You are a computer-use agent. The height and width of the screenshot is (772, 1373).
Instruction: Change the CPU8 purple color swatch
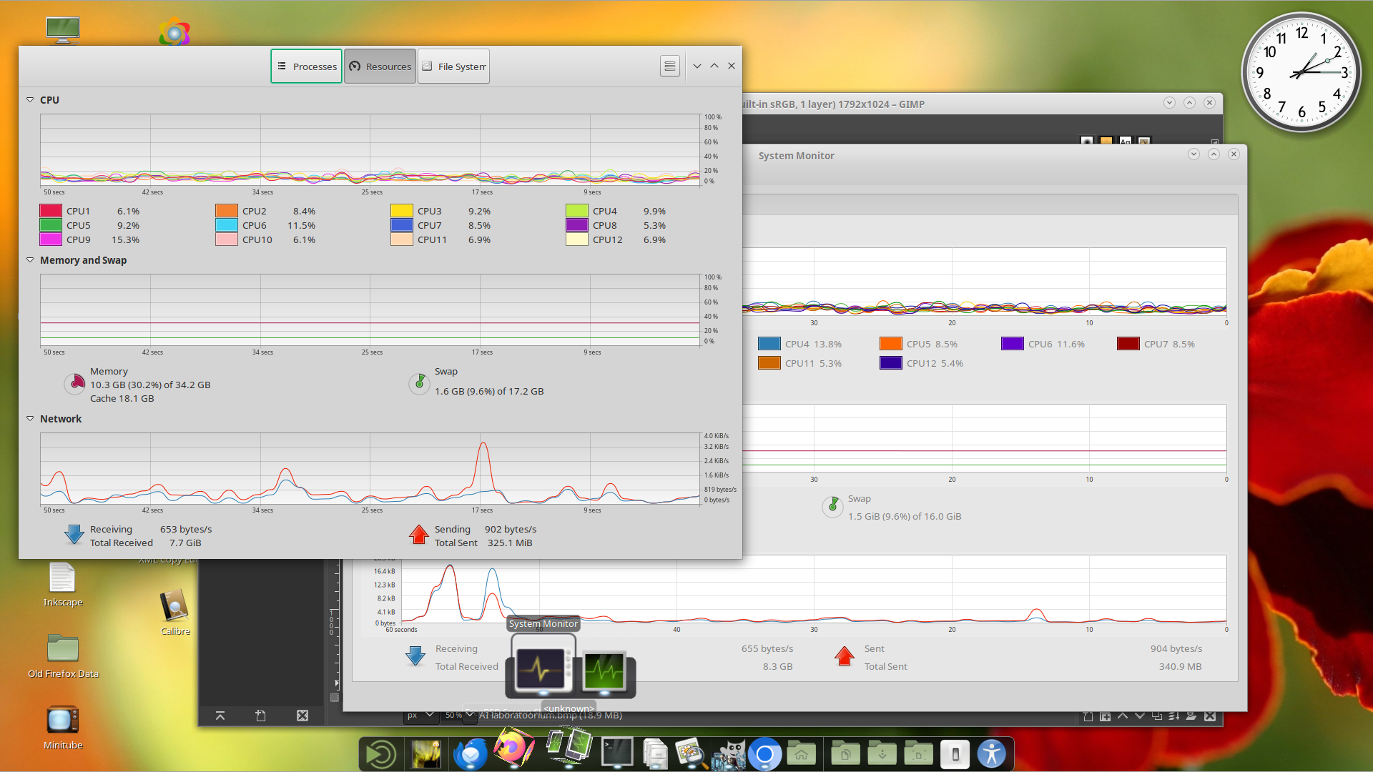[577, 225]
